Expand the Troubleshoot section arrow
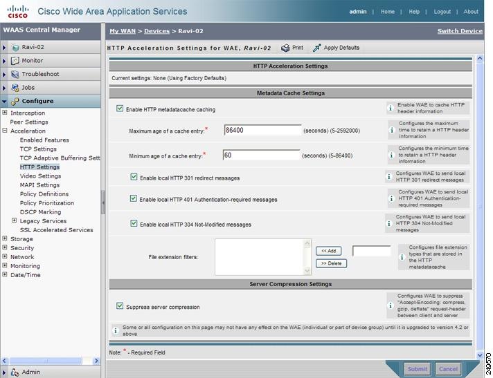 [x=4, y=75]
